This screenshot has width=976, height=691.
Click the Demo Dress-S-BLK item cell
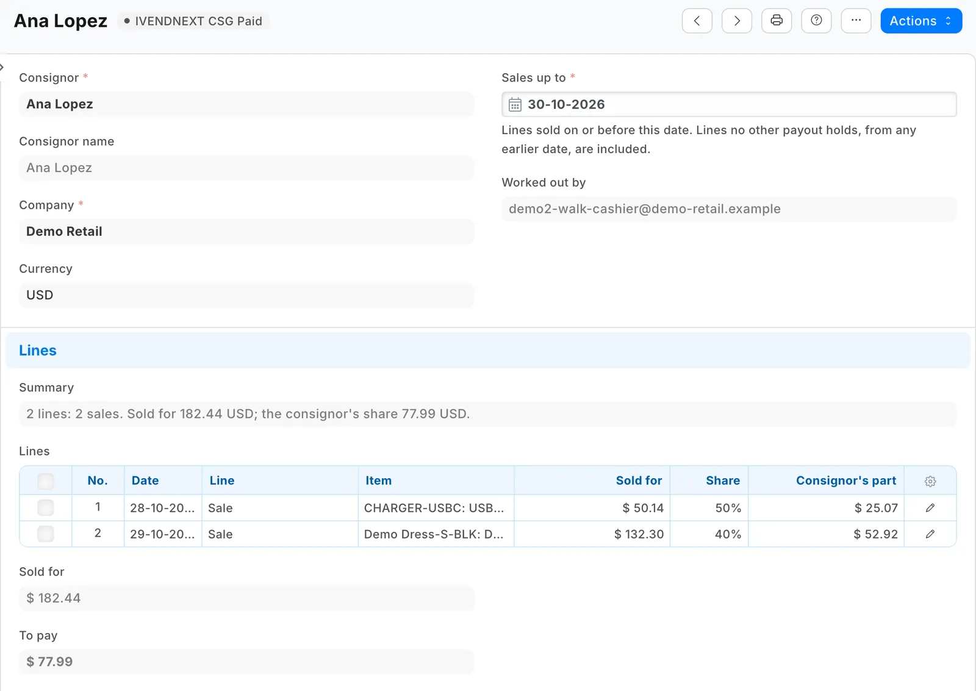coord(436,534)
